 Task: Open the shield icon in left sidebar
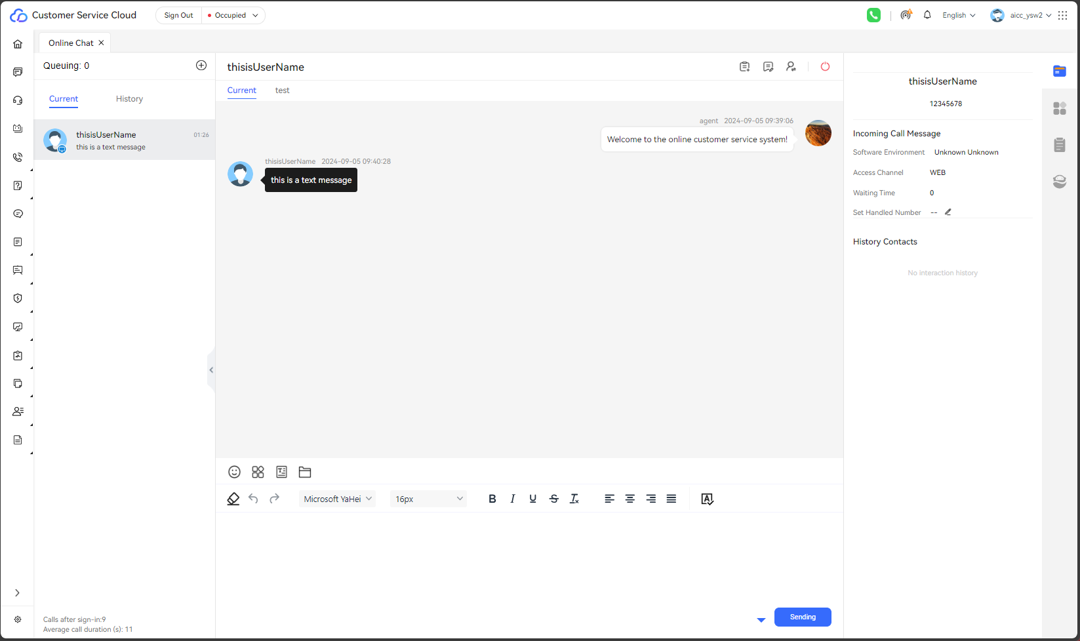[18, 298]
